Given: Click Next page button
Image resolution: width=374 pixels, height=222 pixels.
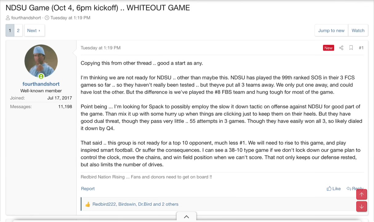Looking at the screenshot, I should (x=34, y=30).
